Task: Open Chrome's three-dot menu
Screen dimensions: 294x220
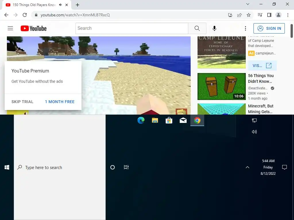Action: click(x=288, y=15)
